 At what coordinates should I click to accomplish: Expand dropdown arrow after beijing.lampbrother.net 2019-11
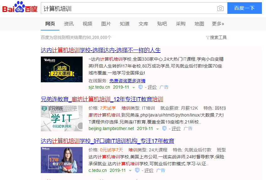click(x=158, y=129)
